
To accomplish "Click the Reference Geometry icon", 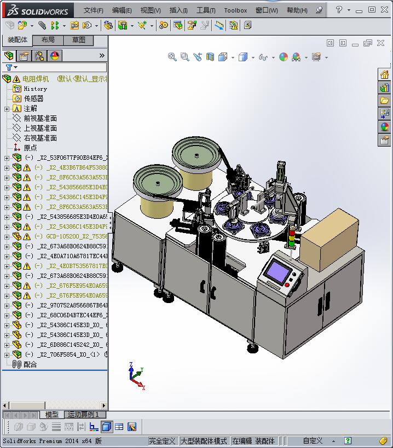I will pos(142,25).
